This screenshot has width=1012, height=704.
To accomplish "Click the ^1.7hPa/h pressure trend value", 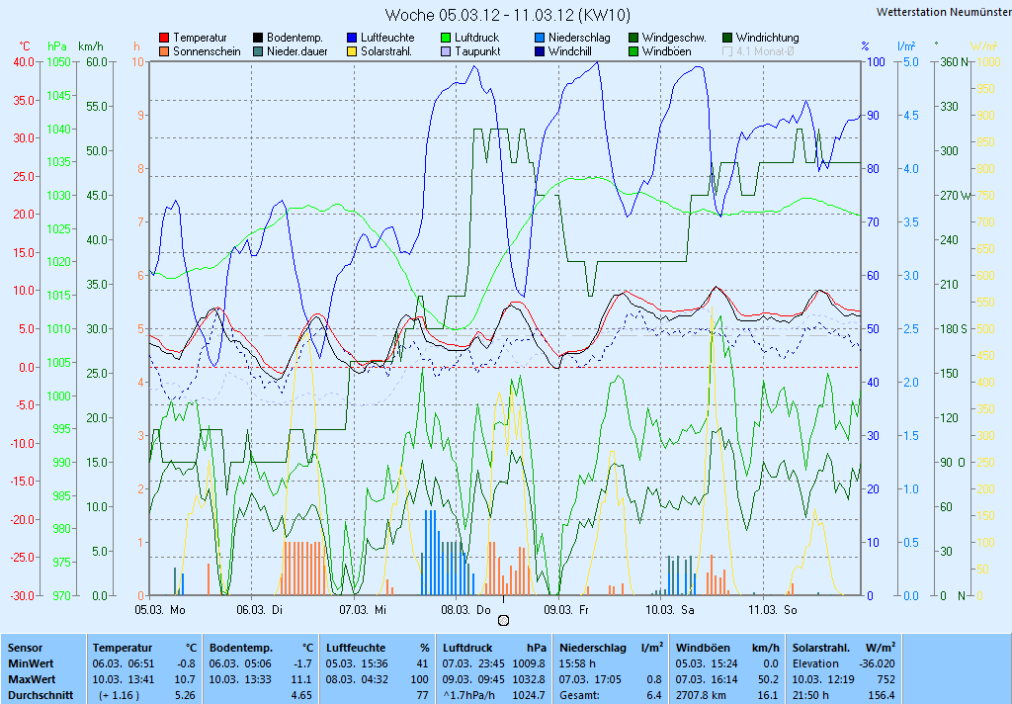I will click(x=469, y=696).
